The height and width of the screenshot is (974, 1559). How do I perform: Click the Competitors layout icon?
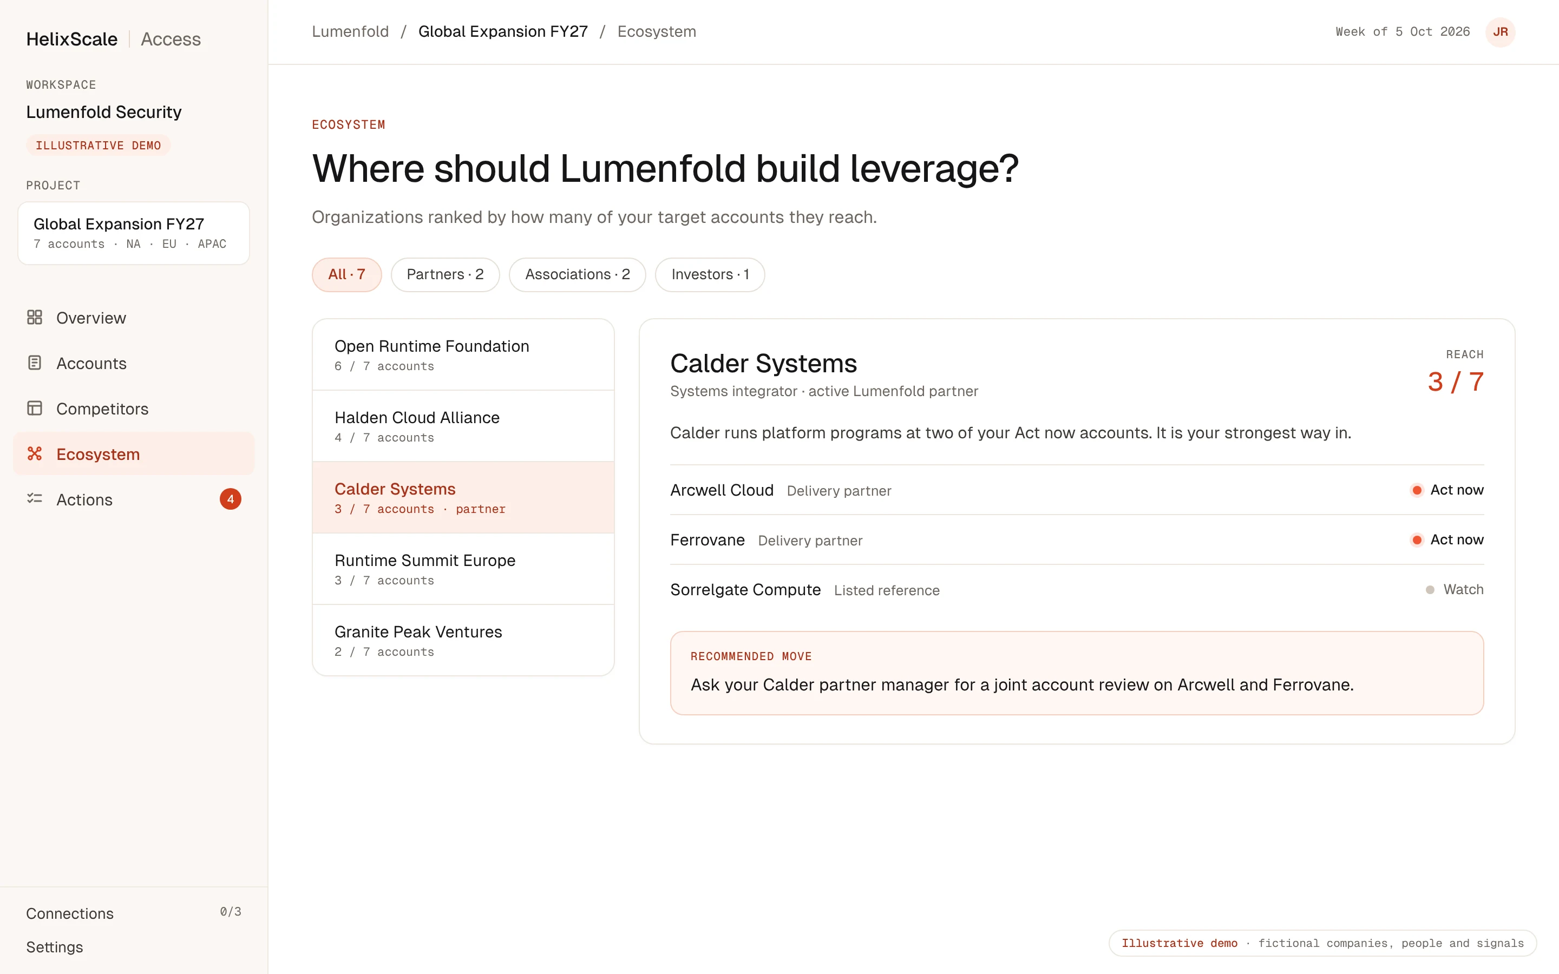35,409
